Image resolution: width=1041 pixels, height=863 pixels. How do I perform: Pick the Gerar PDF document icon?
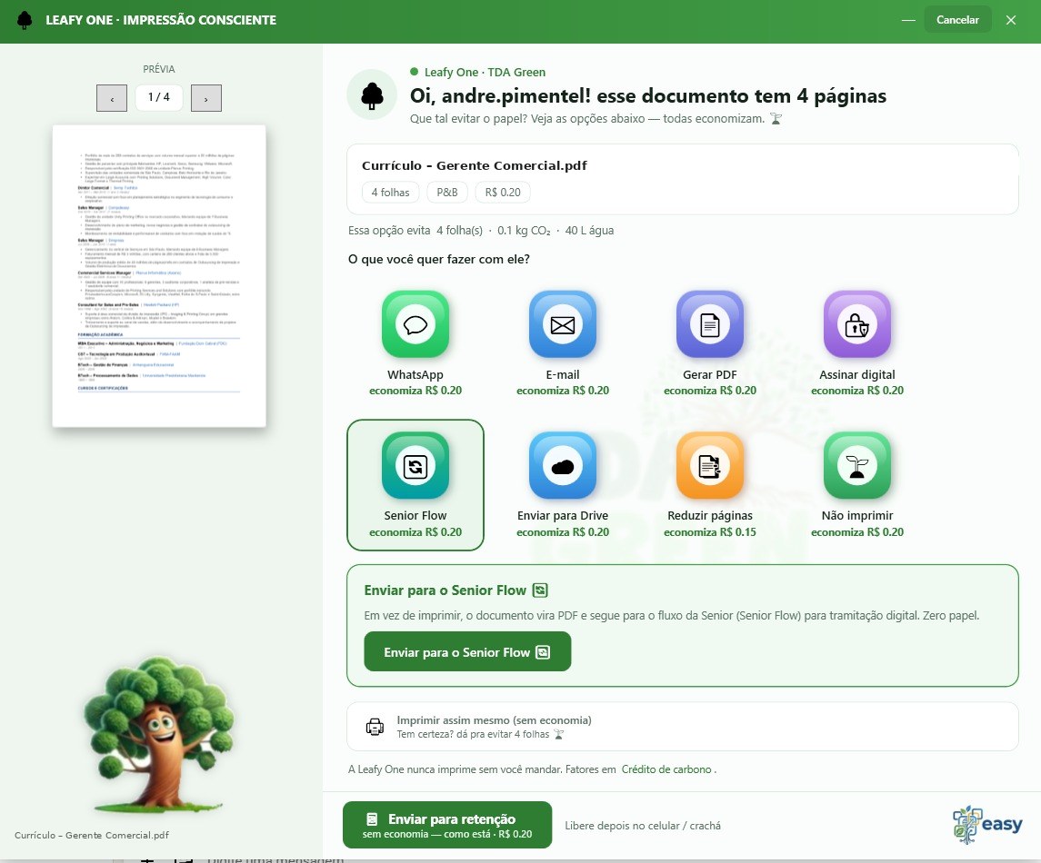coord(710,324)
